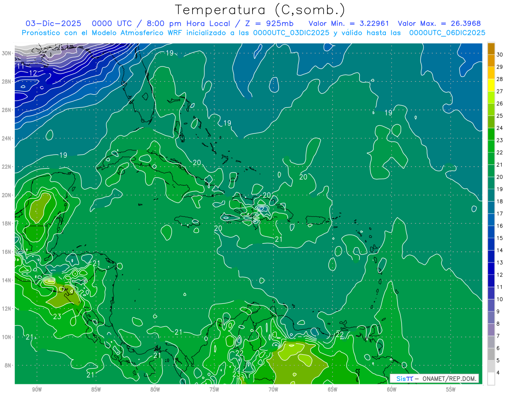Click the legend value 26
The height and width of the screenshot is (395, 511).
pyautogui.click(x=500, y=104)
